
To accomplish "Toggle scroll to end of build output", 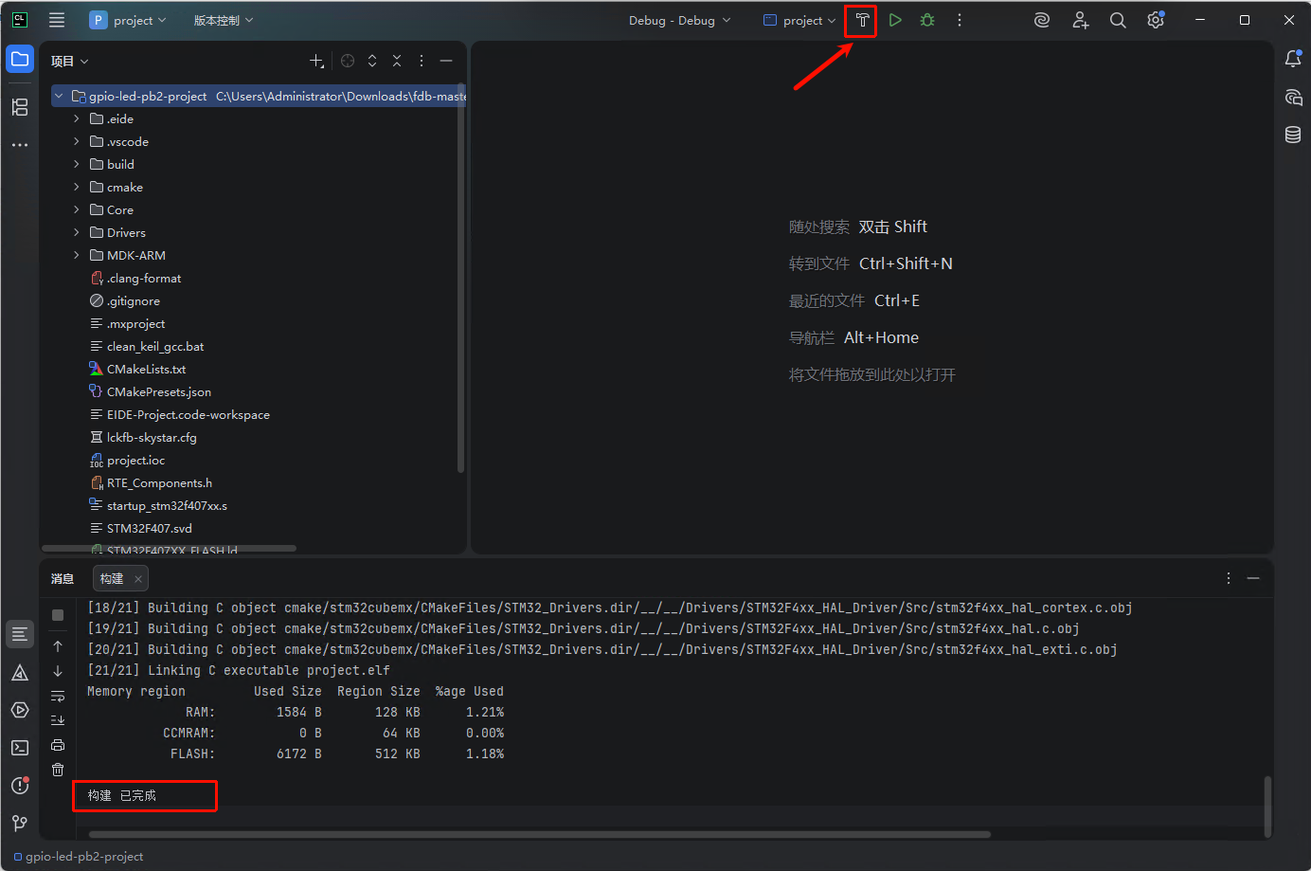I will point(58,720).
